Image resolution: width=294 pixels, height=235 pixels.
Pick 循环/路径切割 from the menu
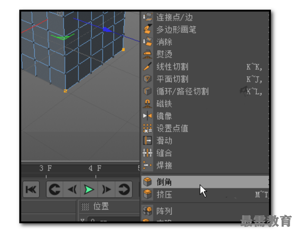click(x=205, y=91)
